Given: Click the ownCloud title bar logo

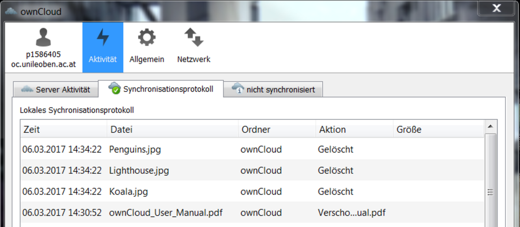Looking at the screenshot, I should click(x=11, y=11).
